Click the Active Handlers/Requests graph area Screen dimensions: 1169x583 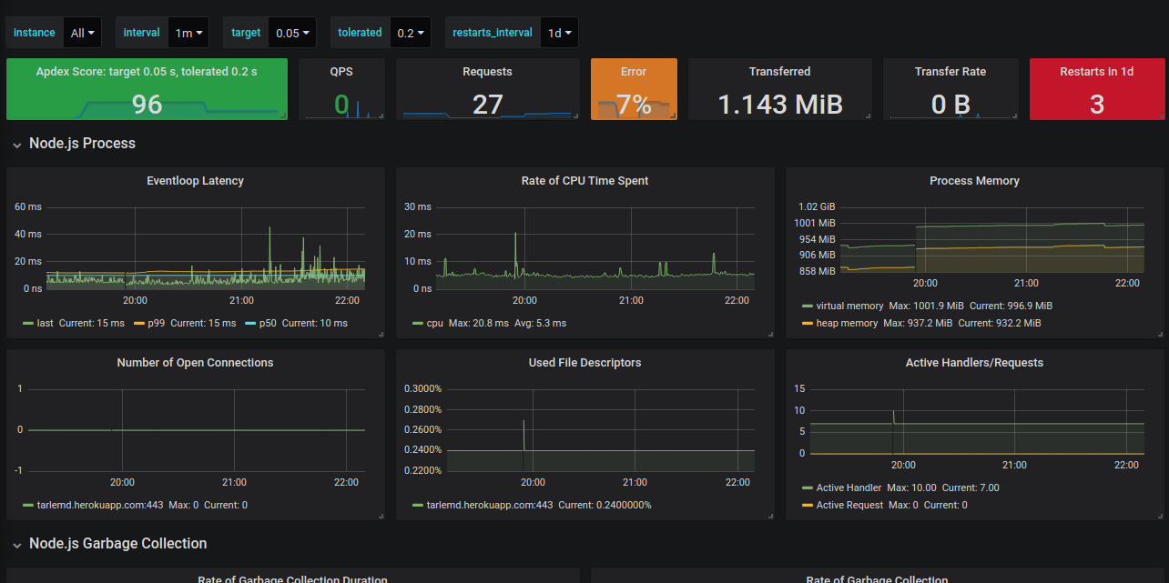(x=977, y=420)
